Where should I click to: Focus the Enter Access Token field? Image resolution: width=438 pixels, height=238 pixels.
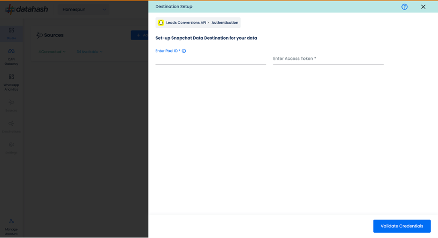click(x=328, y=58)
